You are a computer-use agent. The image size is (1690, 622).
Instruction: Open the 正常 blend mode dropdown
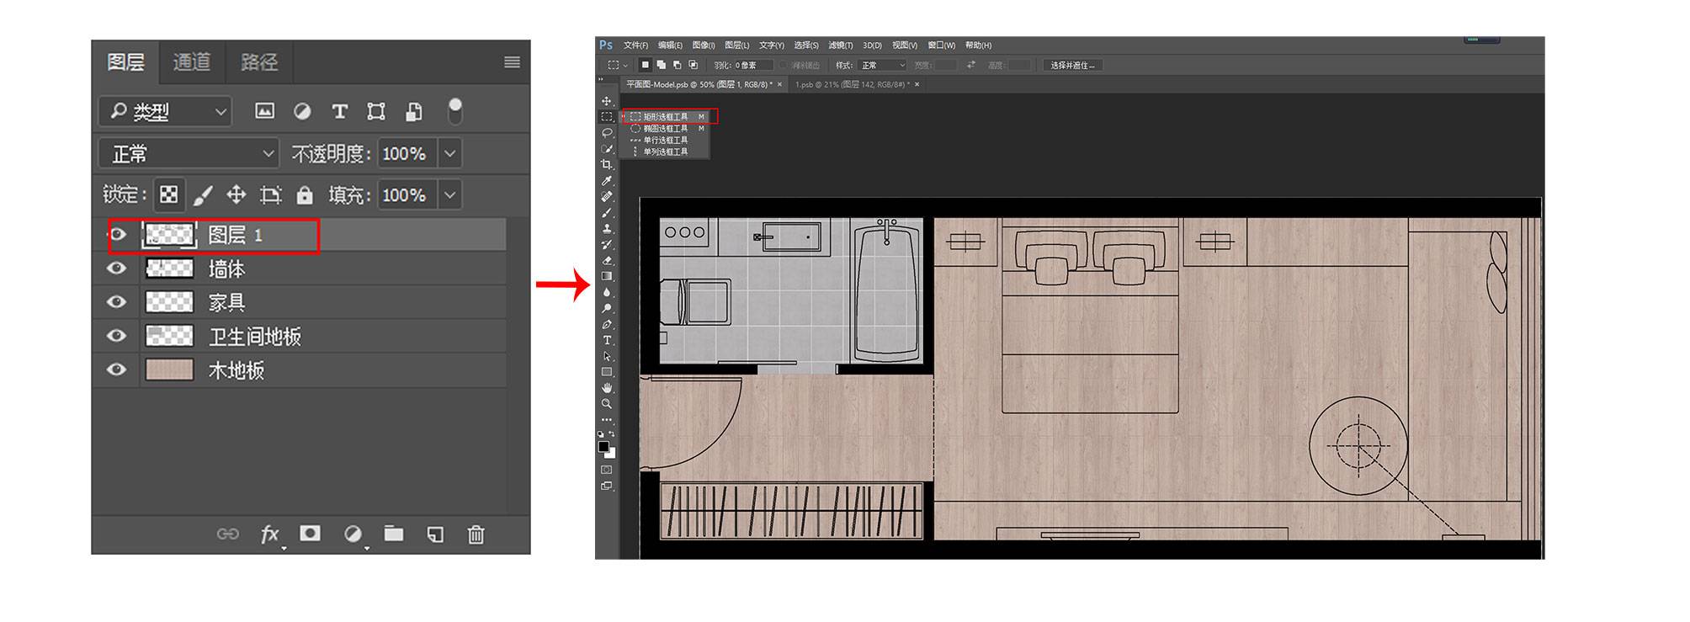pyautogui.click(x=189, y=153)
